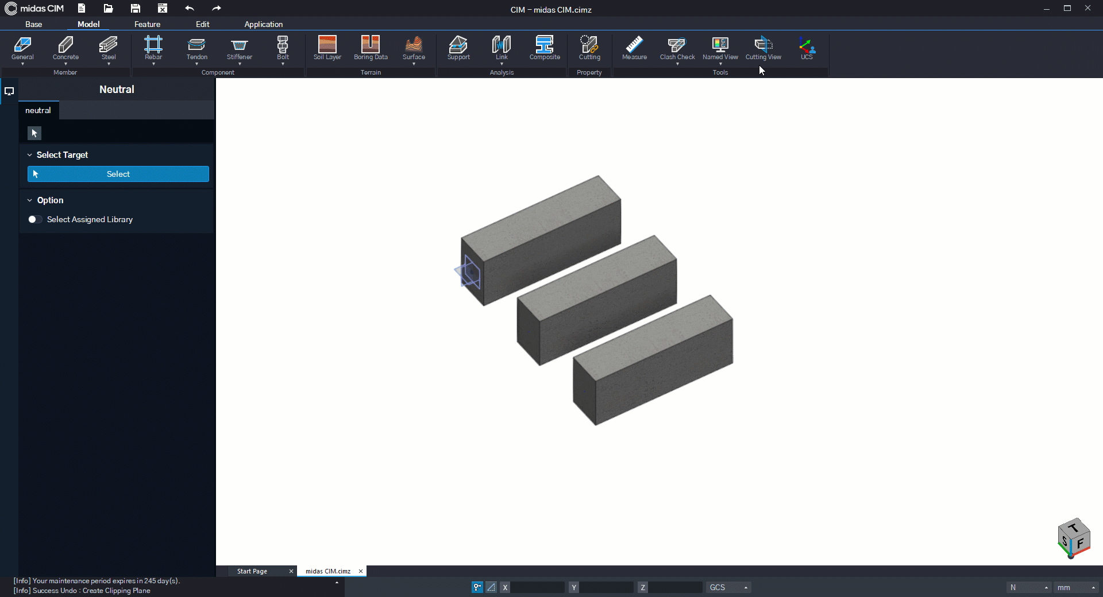The image size is (1103, 597).
Task: Click the Boring Data icon
Action: point(371,48)
